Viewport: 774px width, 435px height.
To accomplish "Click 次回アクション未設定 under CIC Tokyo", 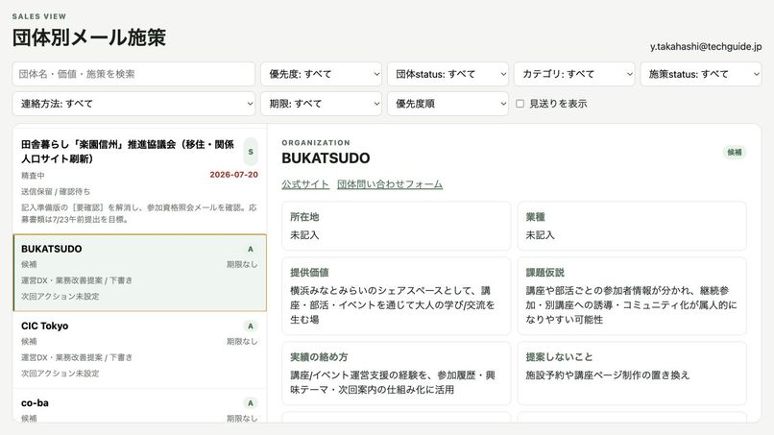I will (60, 374).
